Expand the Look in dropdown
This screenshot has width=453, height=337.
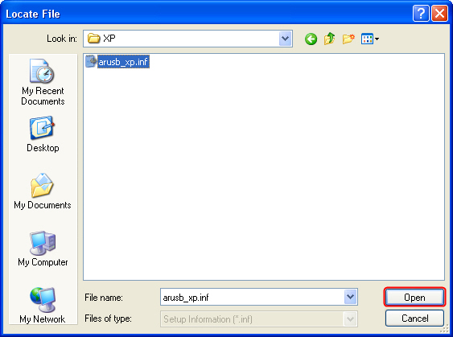pyautogui.click(x=285, y=39)
